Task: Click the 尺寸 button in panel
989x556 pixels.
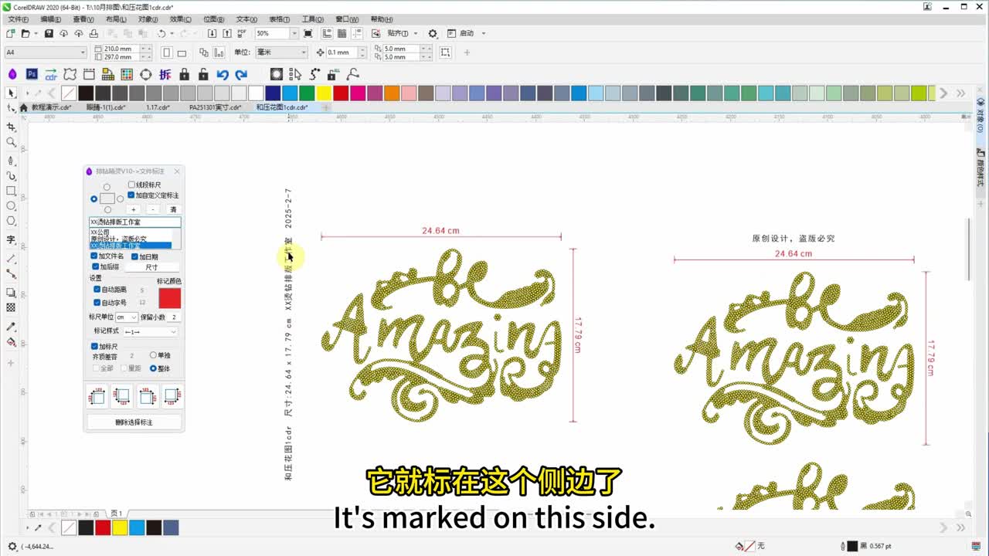Action: [151, 267]
